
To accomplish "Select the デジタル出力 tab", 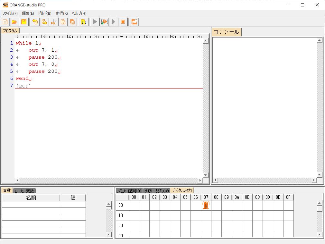I will click(182, 190).
